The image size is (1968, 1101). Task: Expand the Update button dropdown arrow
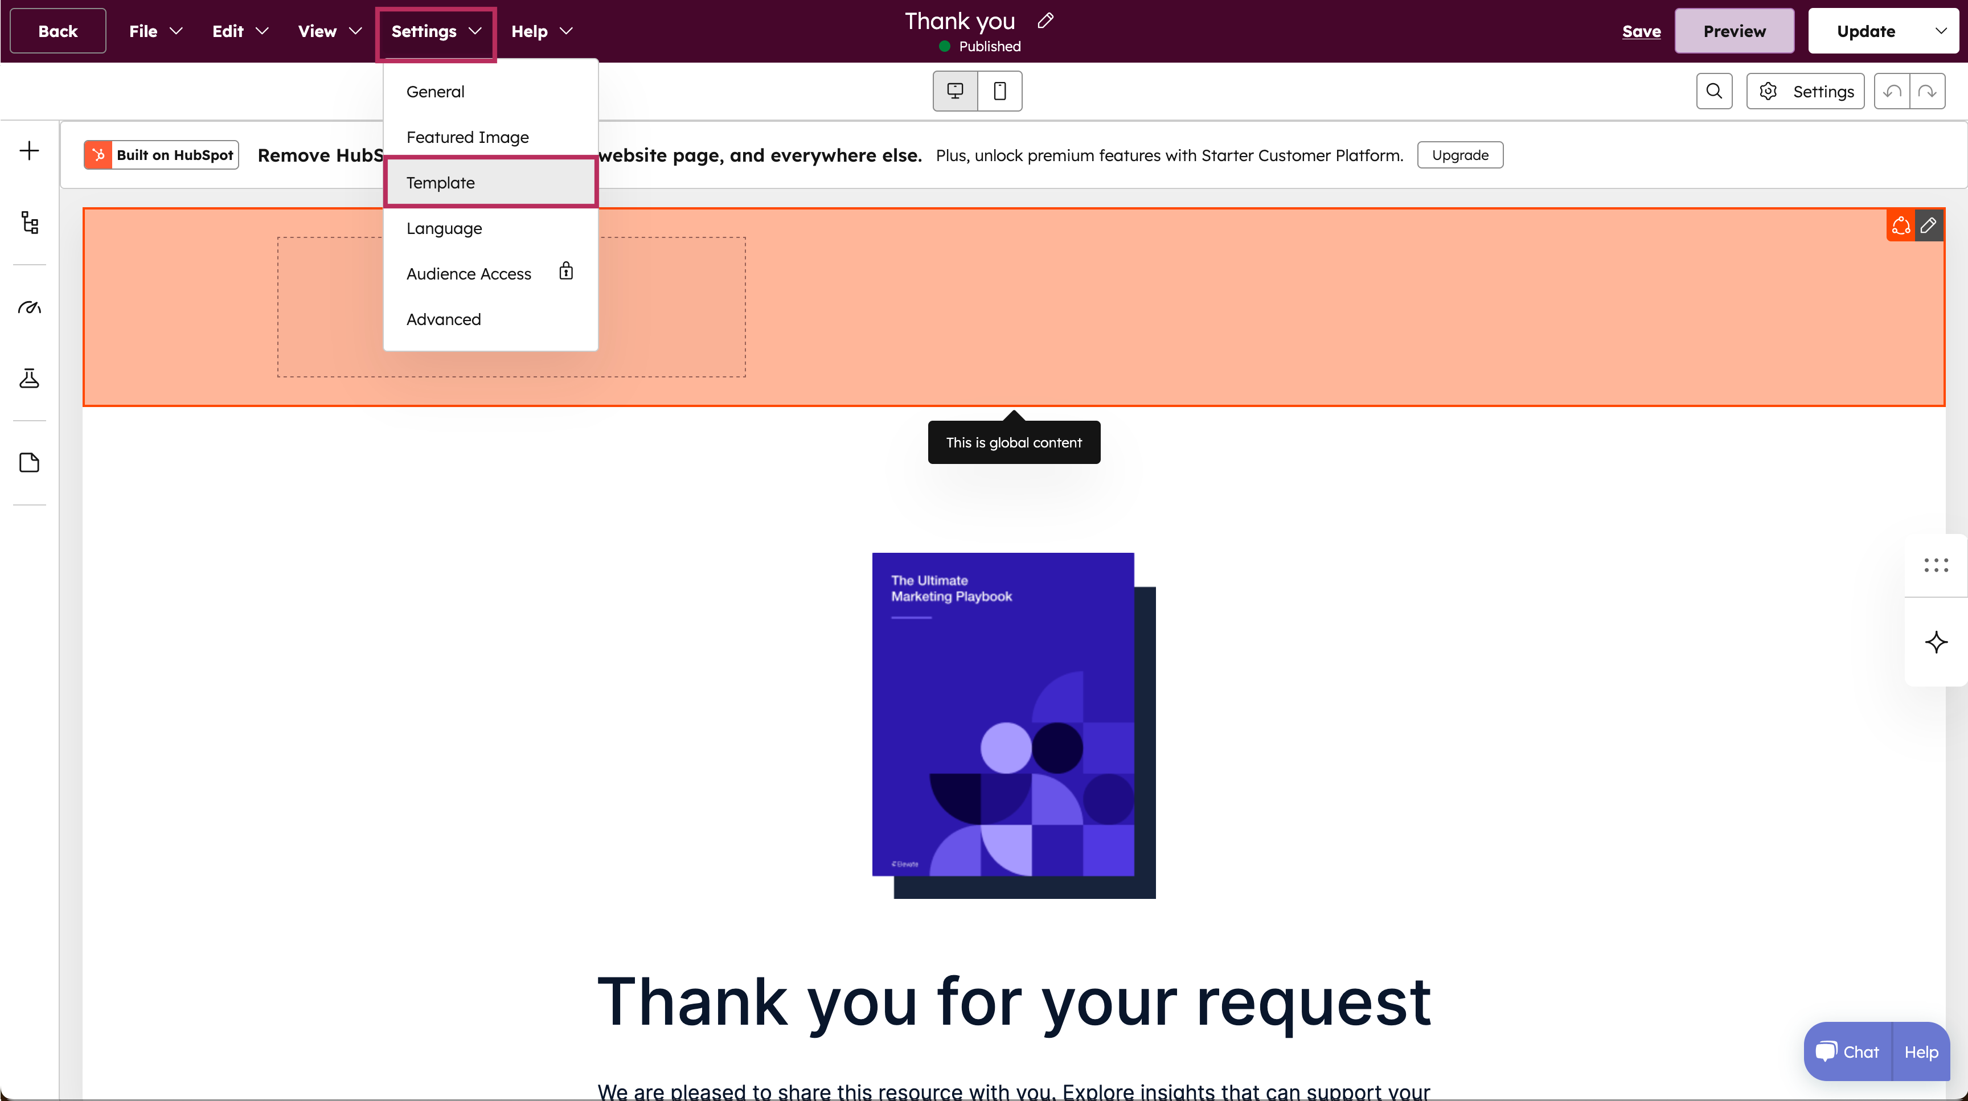point(1941,31)
